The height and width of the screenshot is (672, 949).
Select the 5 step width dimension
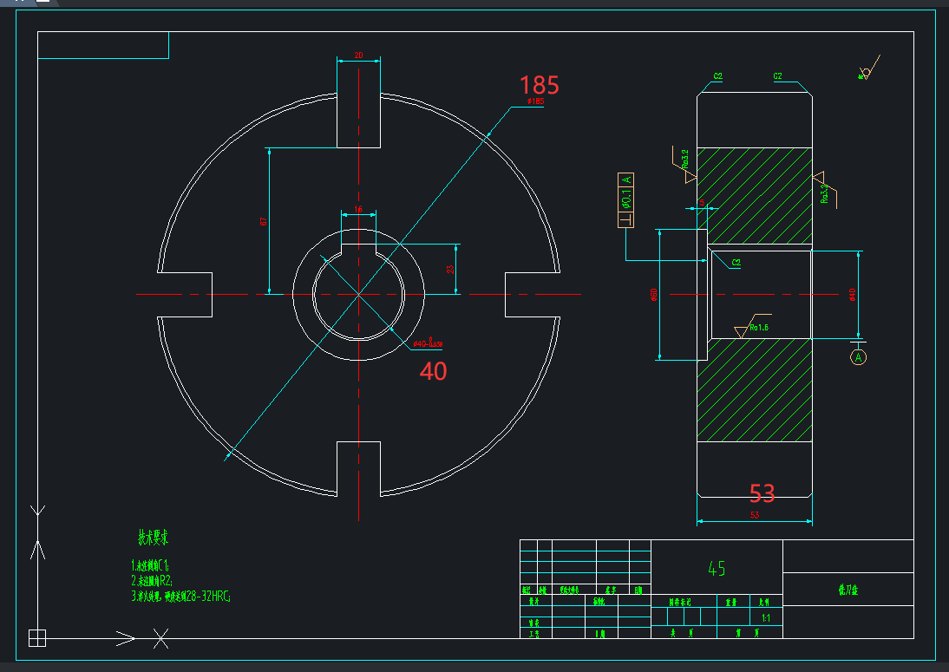pos(702,202)
